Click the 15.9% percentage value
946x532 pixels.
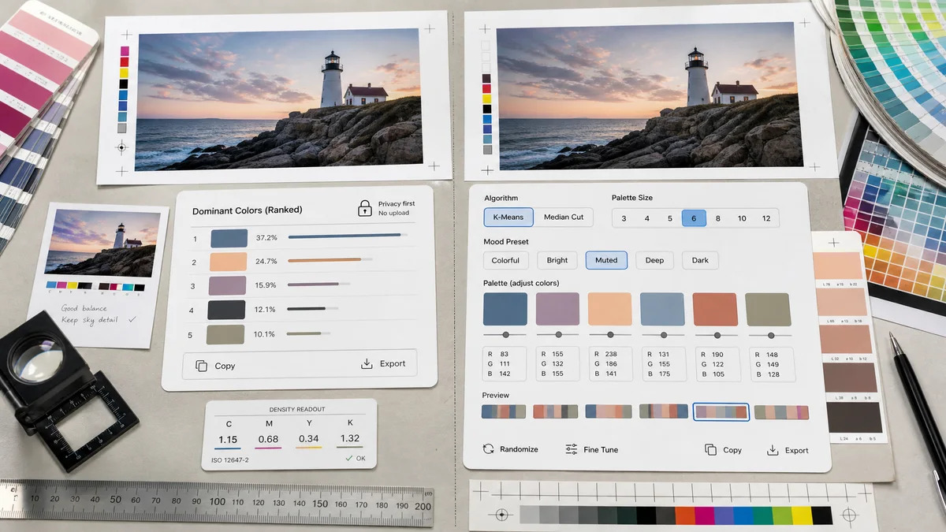pos(266,285)
